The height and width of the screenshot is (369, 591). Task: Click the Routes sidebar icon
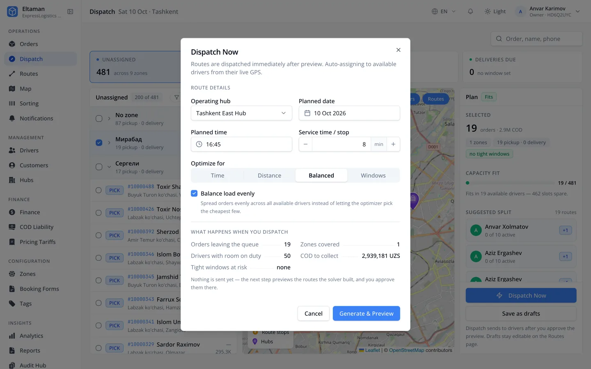(12, 74)
